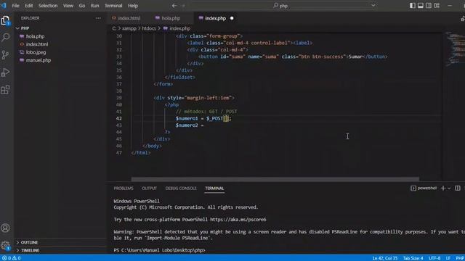Open Explorer's more actions ellipsis

(x=98, y=18)
